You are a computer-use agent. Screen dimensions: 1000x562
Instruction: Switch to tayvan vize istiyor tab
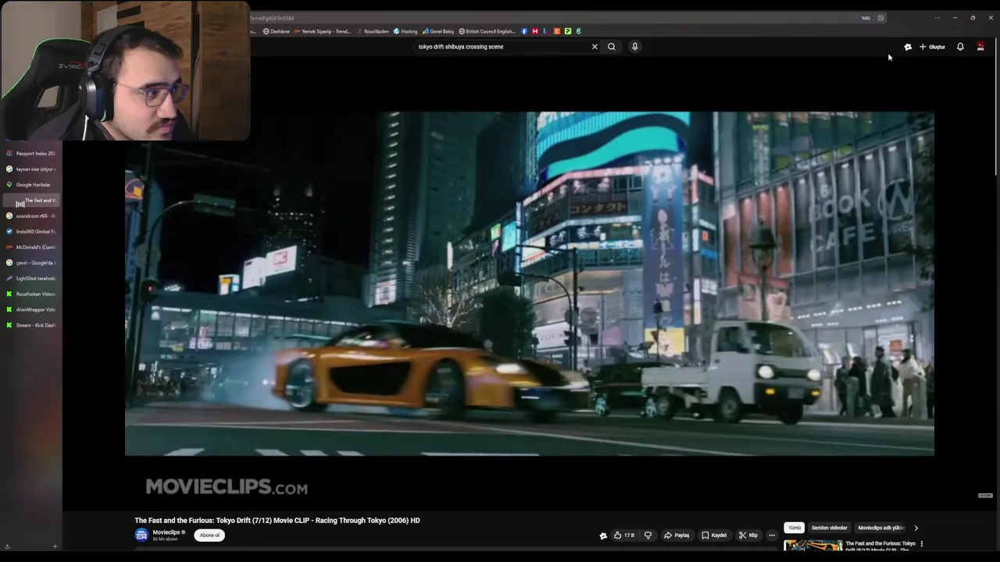pyautogui.click(x=31, y=169)
